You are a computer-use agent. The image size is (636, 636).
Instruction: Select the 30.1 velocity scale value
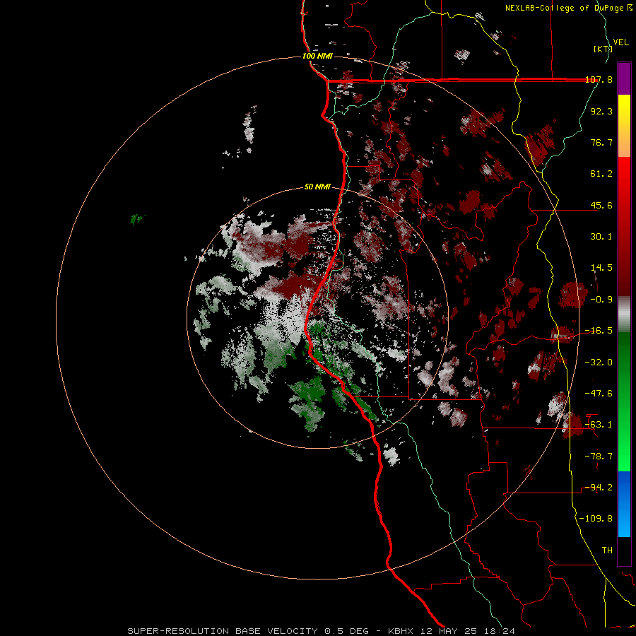click(601, 237)
